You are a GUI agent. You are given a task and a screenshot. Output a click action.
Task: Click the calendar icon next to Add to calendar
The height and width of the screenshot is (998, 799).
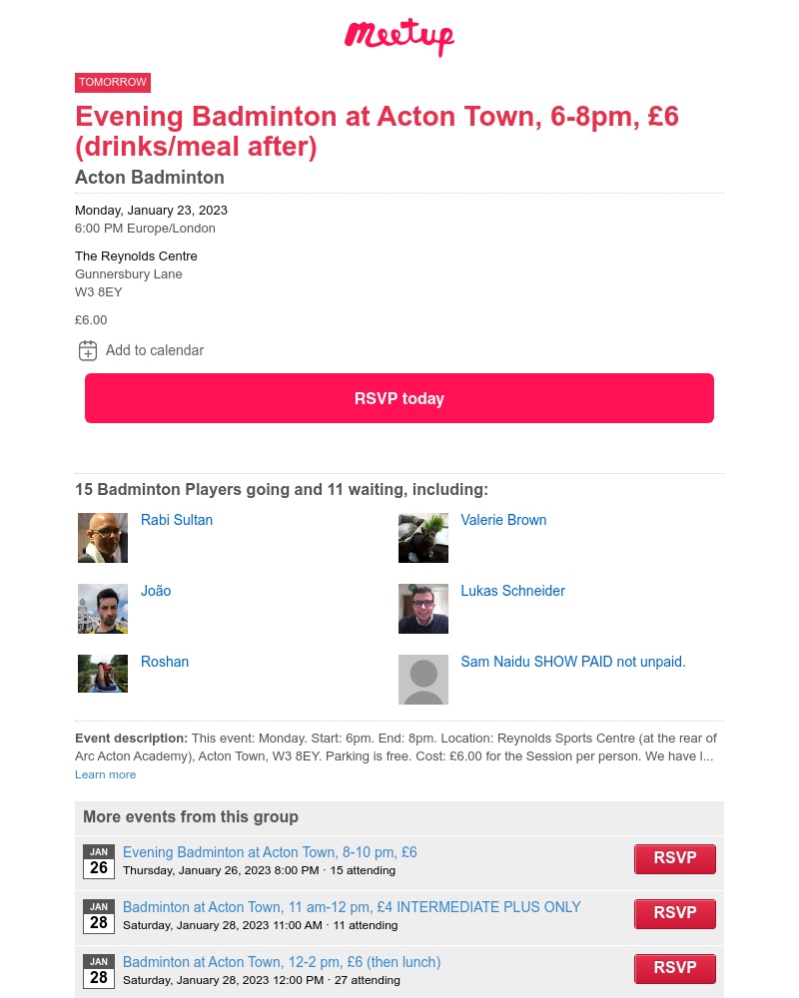pos(88,350)
